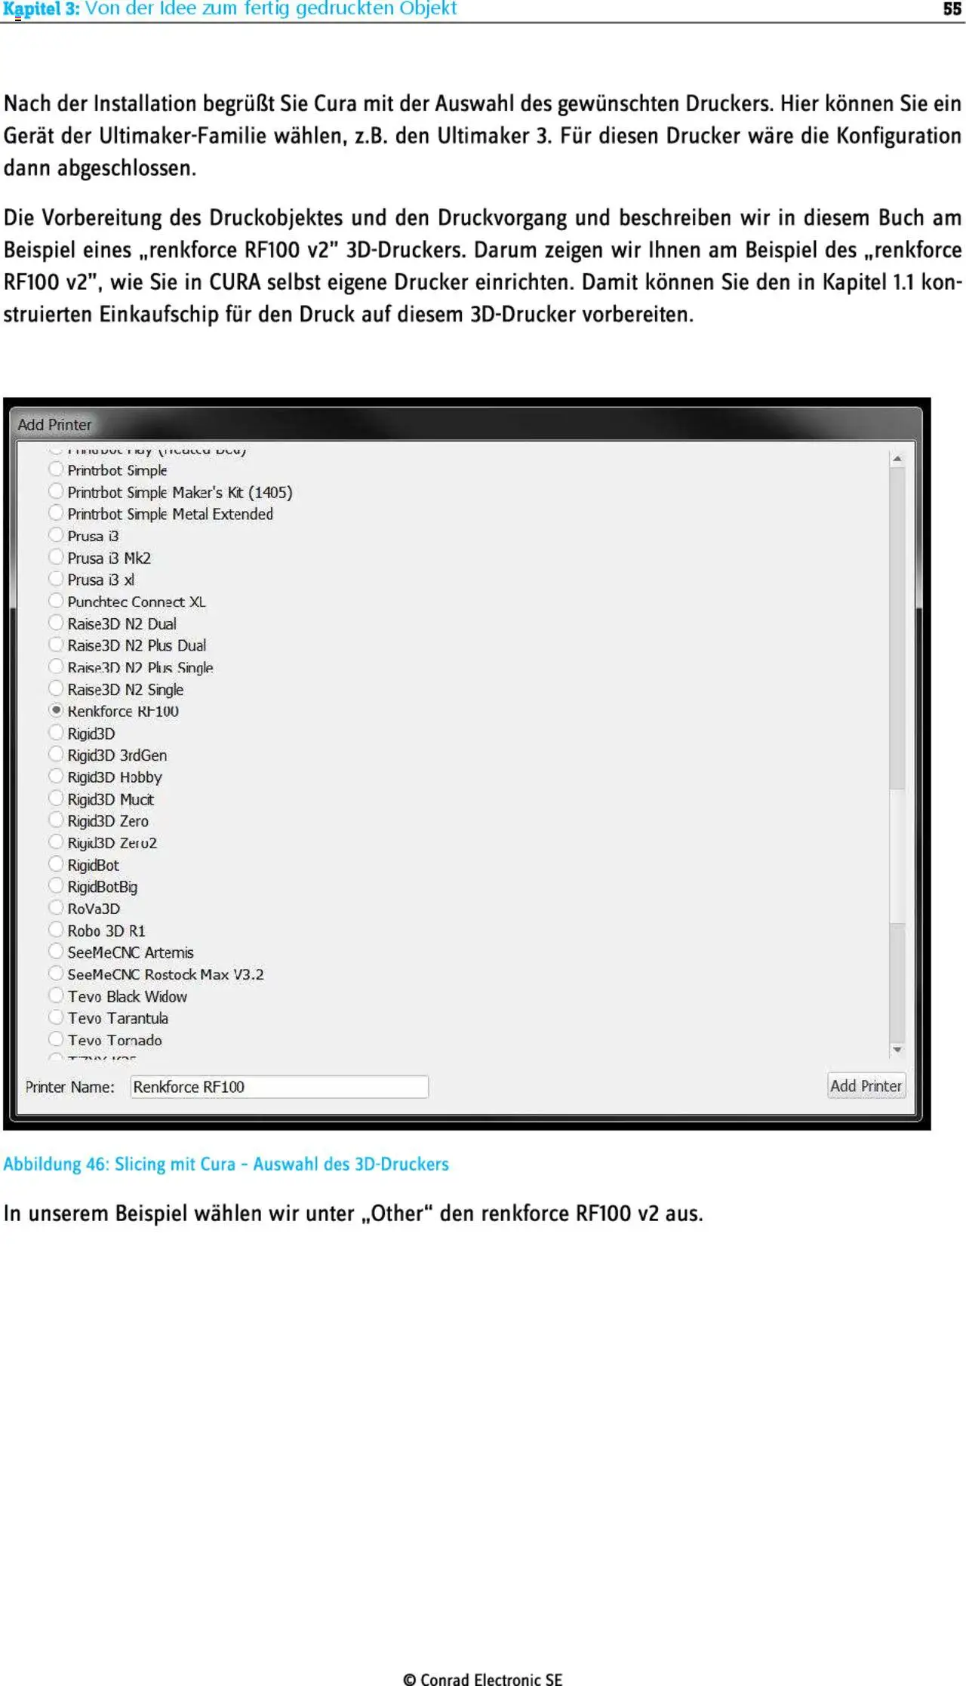Click the Add Printer button
Image resolution: width=966 pixels, height=1686 pixels.
point(866,1085)
